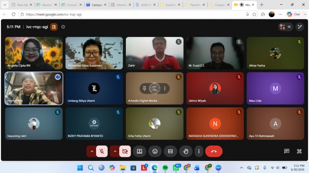Click the red leave call button

(214, 151)
